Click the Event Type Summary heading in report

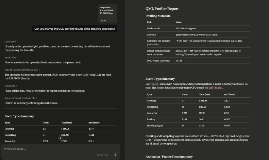160,79
